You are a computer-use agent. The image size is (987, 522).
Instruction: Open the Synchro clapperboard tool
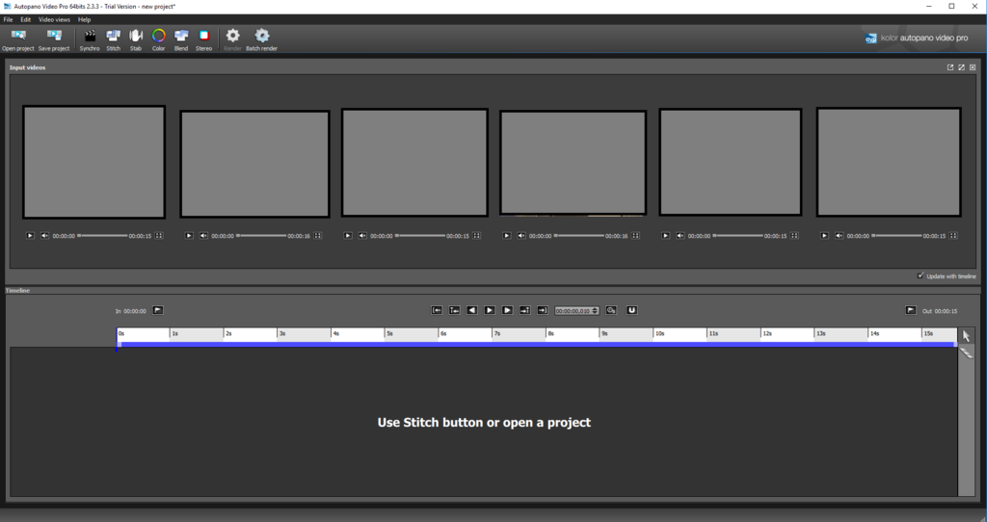click(x=90, y=39)
